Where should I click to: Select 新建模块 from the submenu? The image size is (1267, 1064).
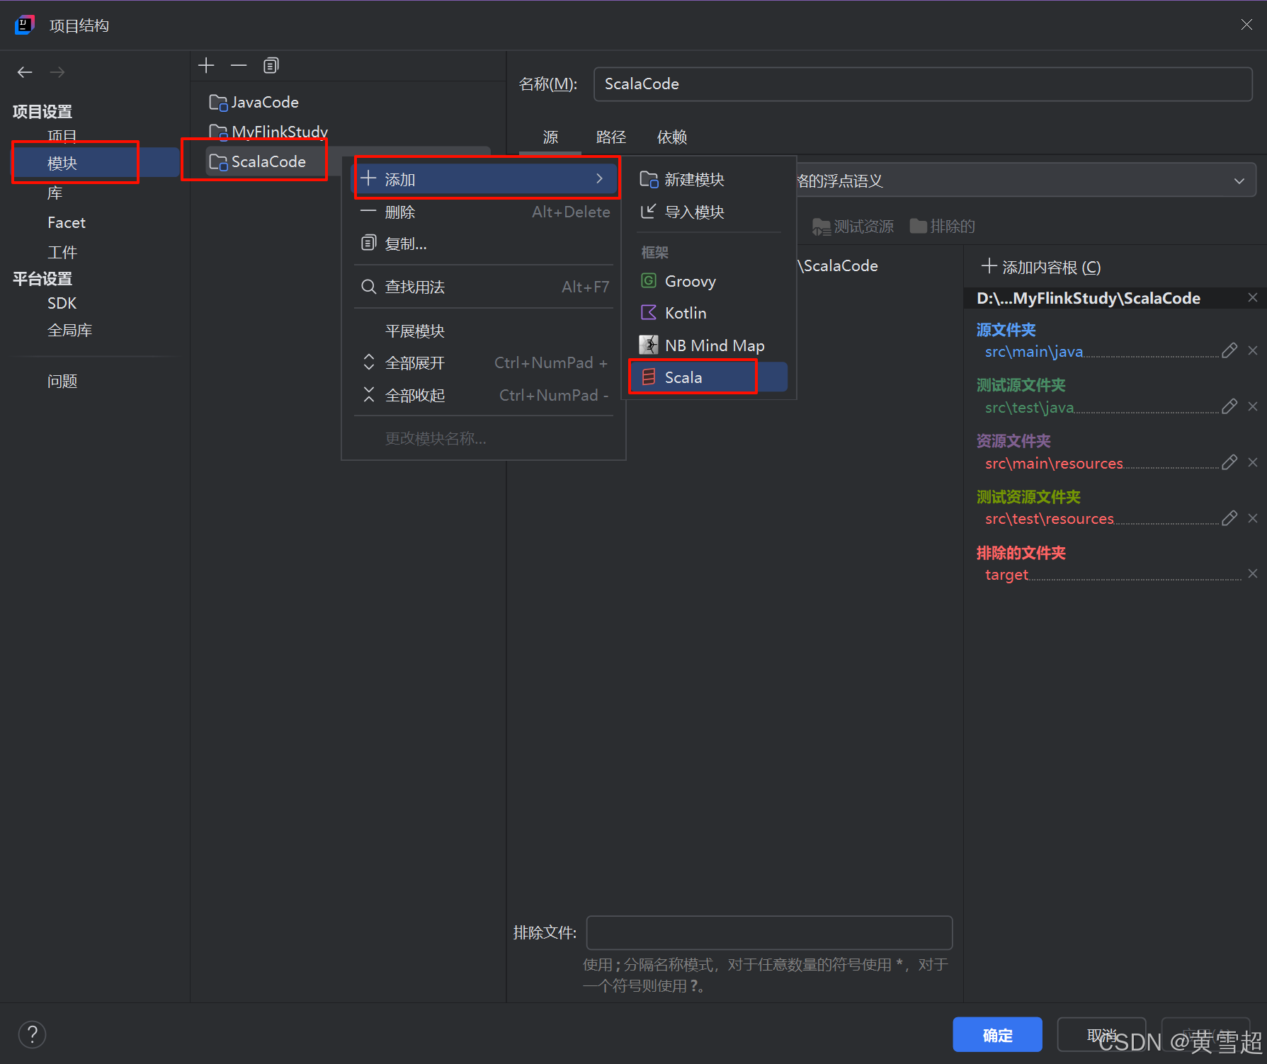point(693,180)
